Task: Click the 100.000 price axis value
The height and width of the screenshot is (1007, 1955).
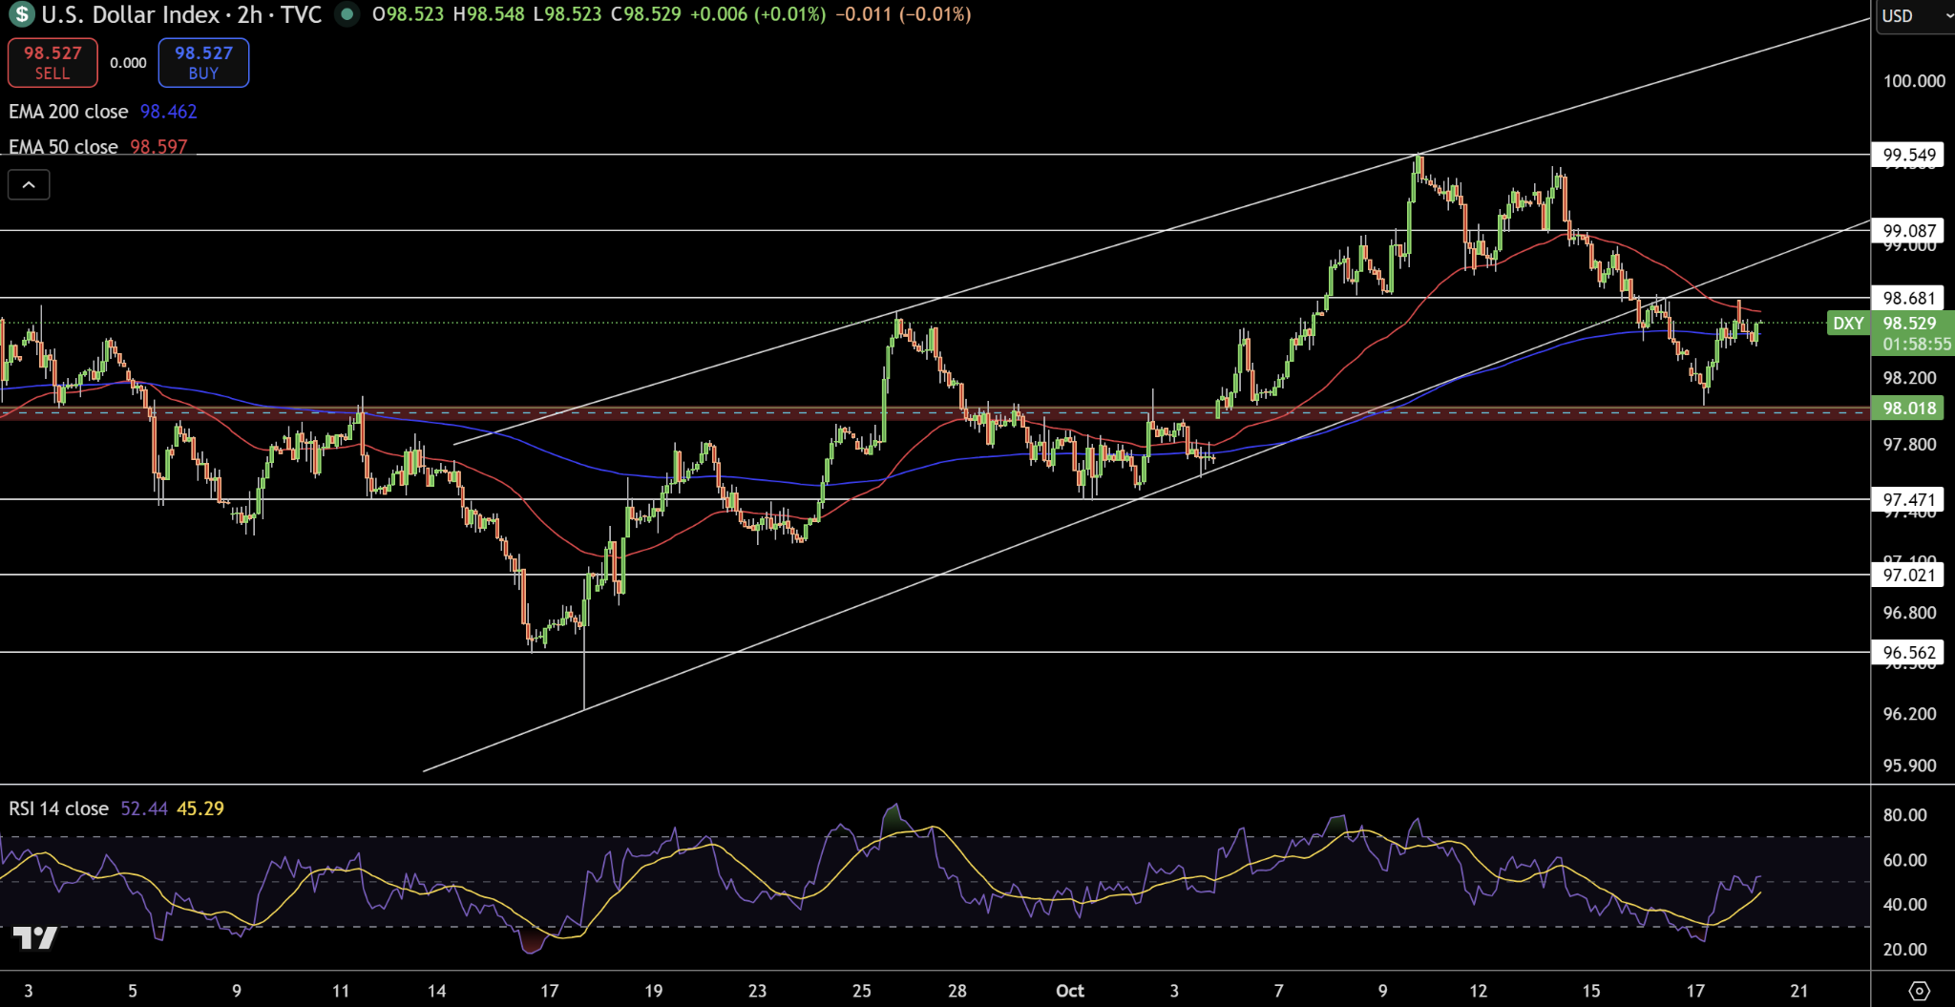Action: [1913, 81]
